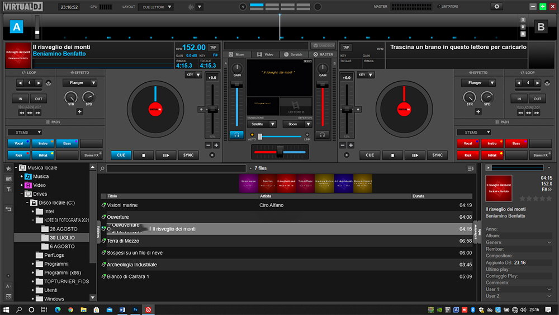Open Flanger effect dropdown on deck B
Screen dimensions: 559x315
(478, 83)
